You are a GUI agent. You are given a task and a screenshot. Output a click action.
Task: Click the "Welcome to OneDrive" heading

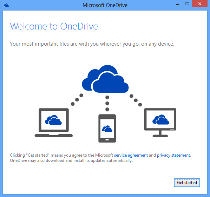tap(54, 26)
